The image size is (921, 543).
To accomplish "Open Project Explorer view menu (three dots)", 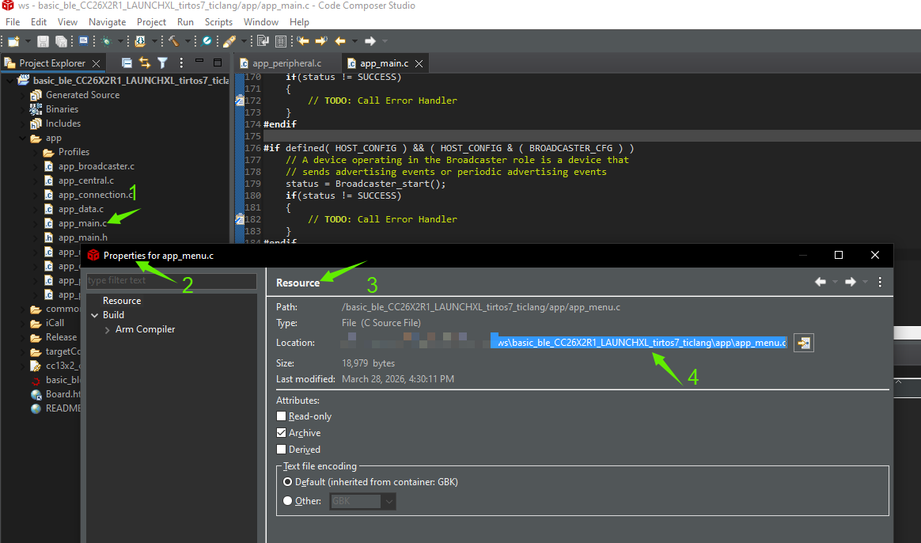I will (181, 63).
